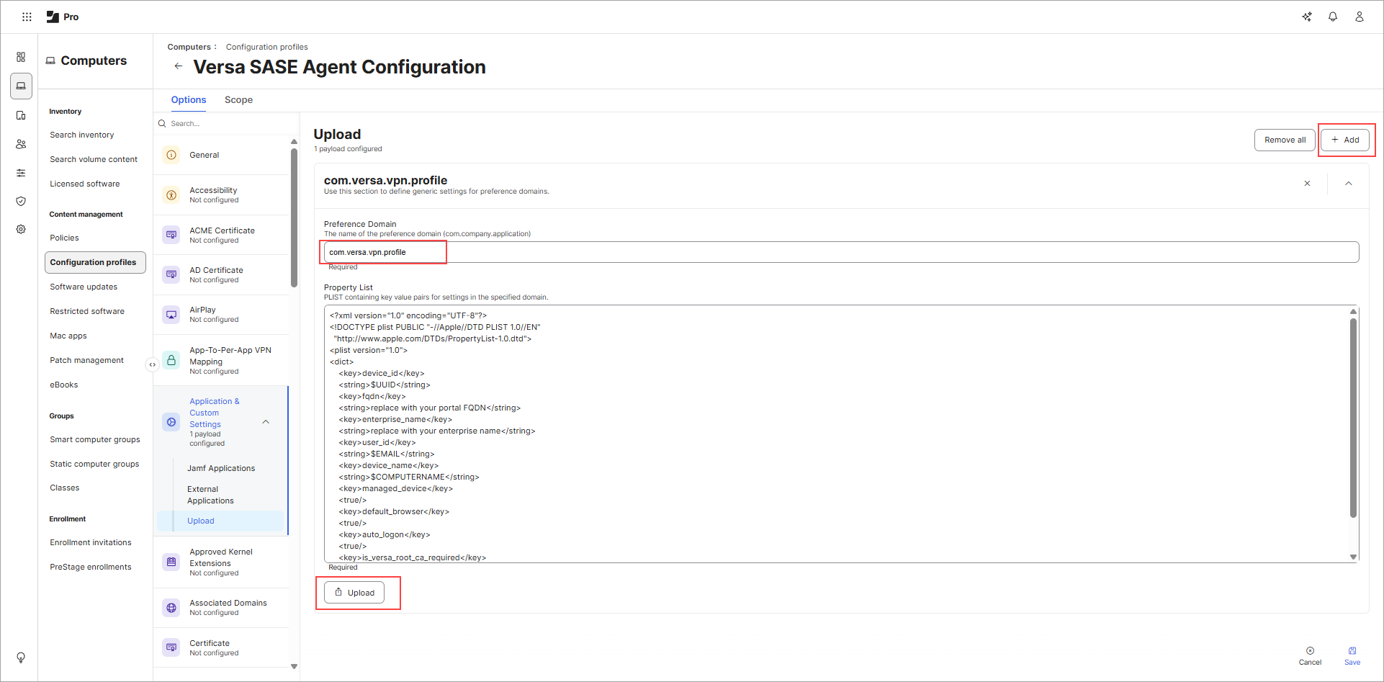Image resolution: width=1384 pixels, height=682 pixels.
Task: Click the Property List scrollbar down arrow
Action: click(x=1353, y=557)
